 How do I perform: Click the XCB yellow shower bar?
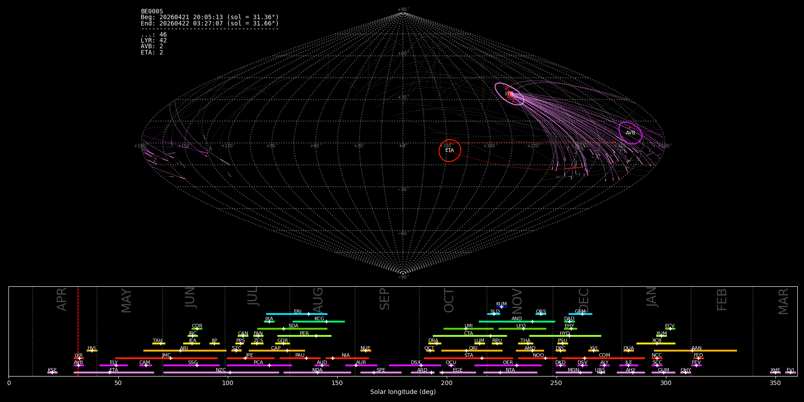(656, 343)
